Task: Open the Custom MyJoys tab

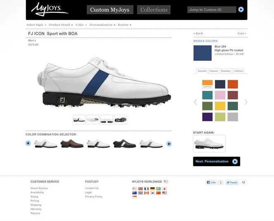Action: pyautogui.click(x=110, y=10)
